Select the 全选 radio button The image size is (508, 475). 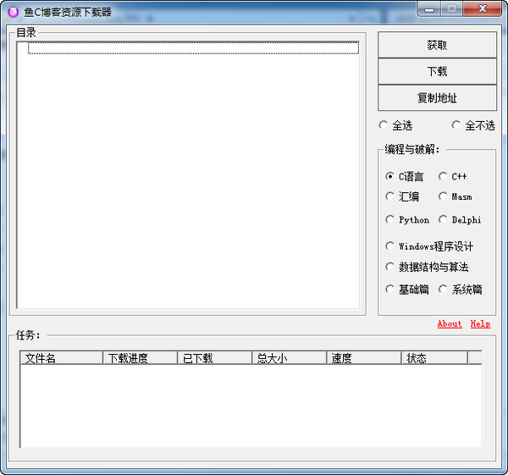point(384,125)
